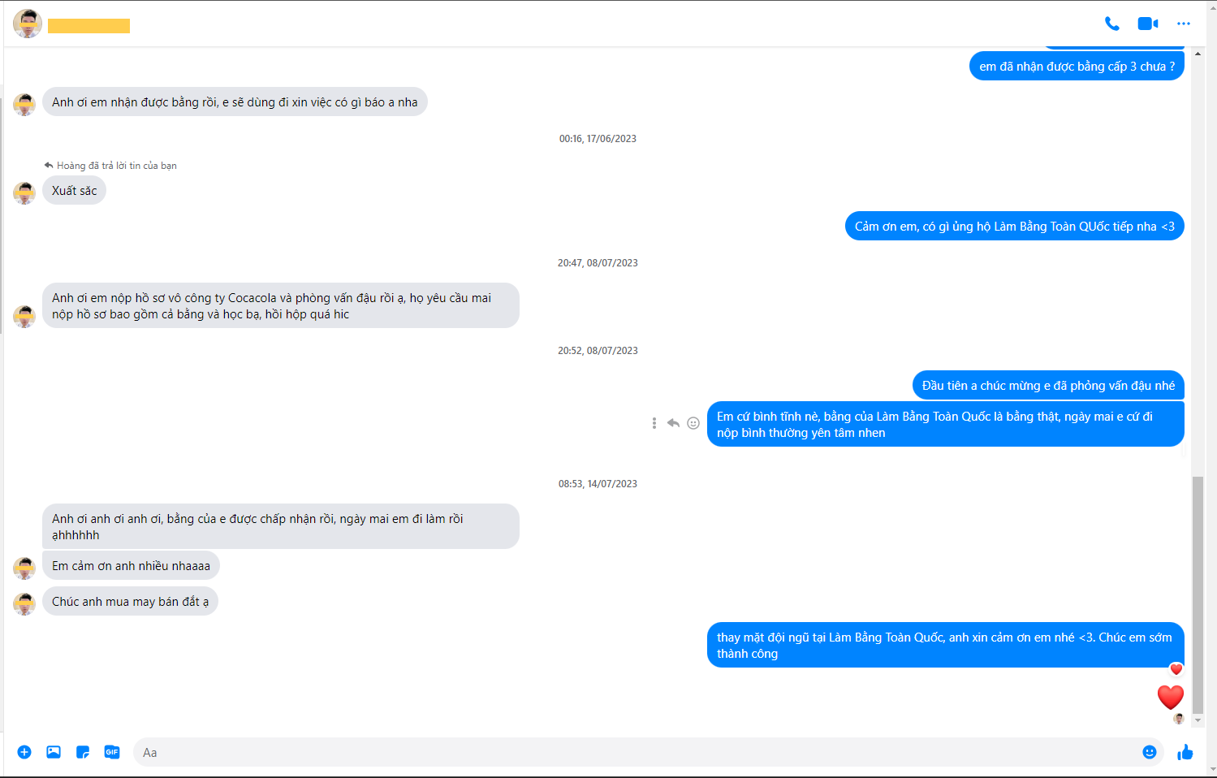Click the large red heart message
The height and width of the screenshot is (778, 1217).
[x=1170, y=697]
